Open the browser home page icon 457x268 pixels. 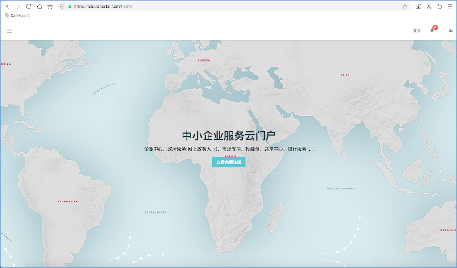39,6
